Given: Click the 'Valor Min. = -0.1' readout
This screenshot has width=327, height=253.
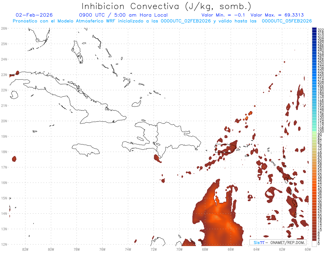Looking at the screenshot, I should [x=223, y=15].
